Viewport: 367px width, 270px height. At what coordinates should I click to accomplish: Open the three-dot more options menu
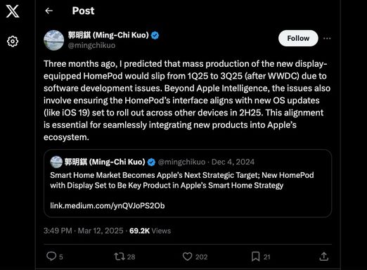[327, 38]
